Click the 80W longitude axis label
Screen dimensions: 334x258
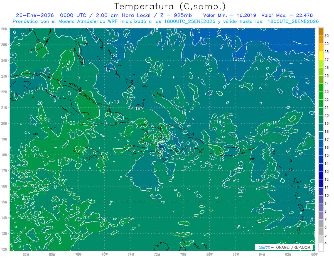(52, 254)
